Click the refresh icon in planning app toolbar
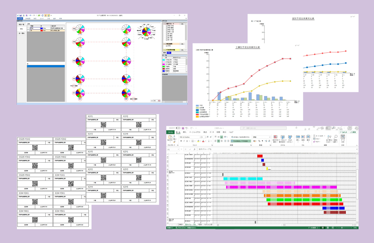374x243 pixels. pyautogui.click(x=43, y=15)
